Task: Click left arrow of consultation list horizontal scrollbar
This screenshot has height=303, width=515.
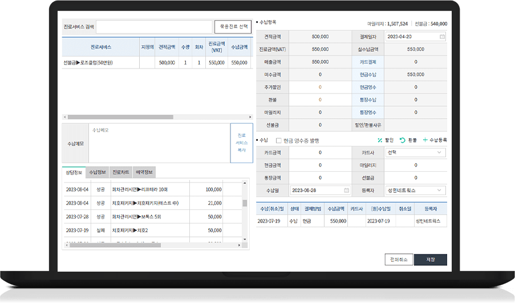Action: click(67, 245)
